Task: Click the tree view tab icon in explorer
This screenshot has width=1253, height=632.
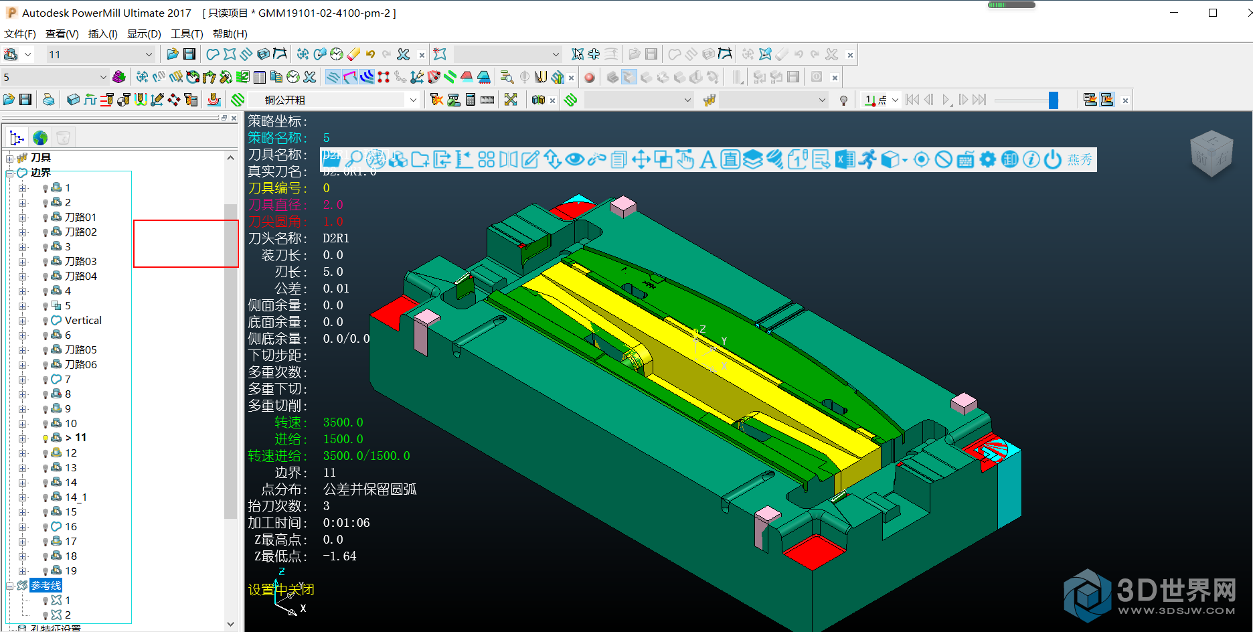Action: click(17, 138)
